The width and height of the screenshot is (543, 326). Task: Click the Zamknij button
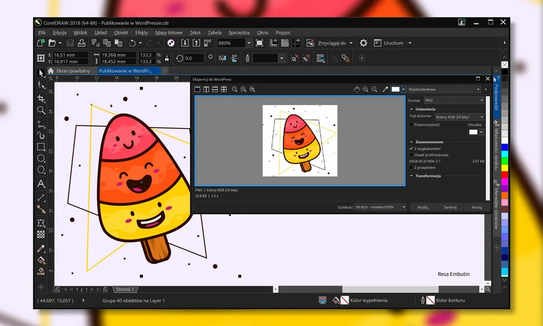[450, 207]
